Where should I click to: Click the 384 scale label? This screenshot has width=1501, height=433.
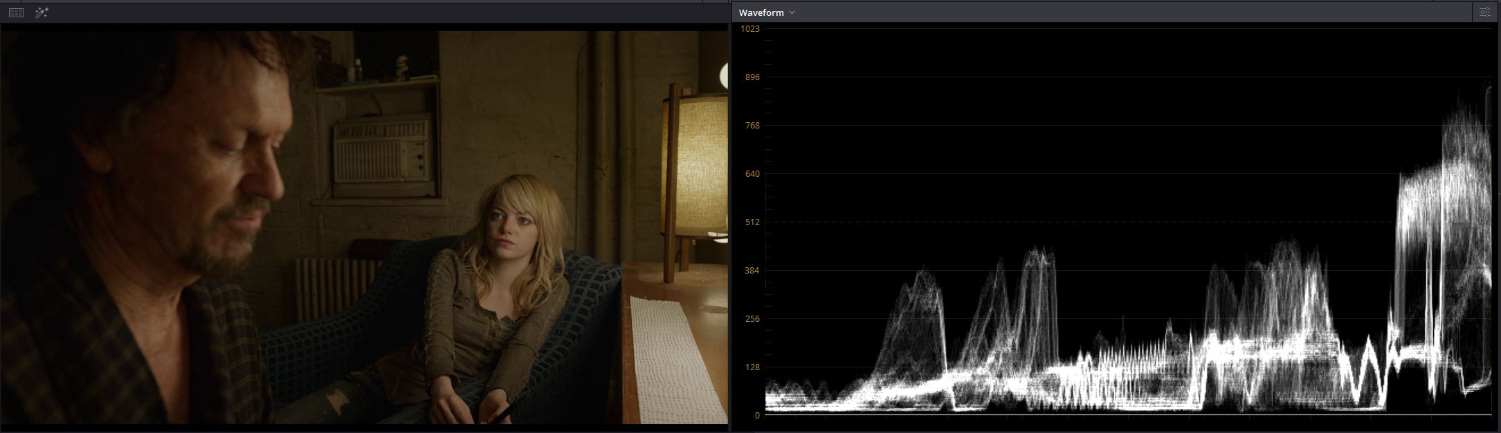tap(752, 270)
